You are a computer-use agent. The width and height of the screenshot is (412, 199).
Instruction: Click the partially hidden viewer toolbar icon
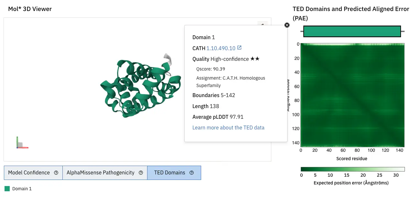263,24
